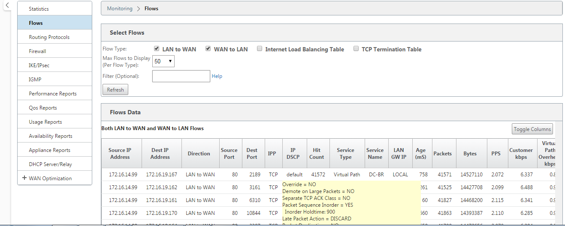Uncheck the WAN to LAN checkbox
Viewport: 565px width, 226px height.
pyautogui.click(x=208, y=48)
